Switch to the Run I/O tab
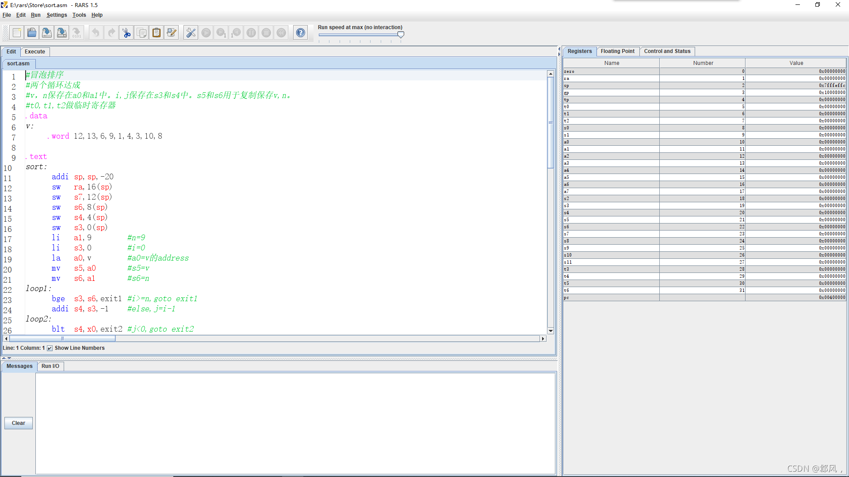Image resolution: width=849 pixels, height=477 pixels. point(50,366)
